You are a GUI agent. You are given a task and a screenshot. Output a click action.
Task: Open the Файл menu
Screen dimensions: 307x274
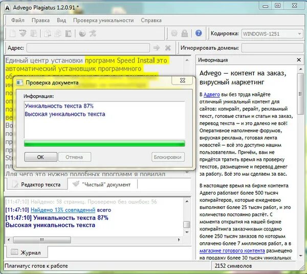coord(18,20)
